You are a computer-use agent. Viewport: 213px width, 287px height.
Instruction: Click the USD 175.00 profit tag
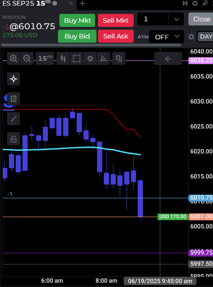[173, 217]
